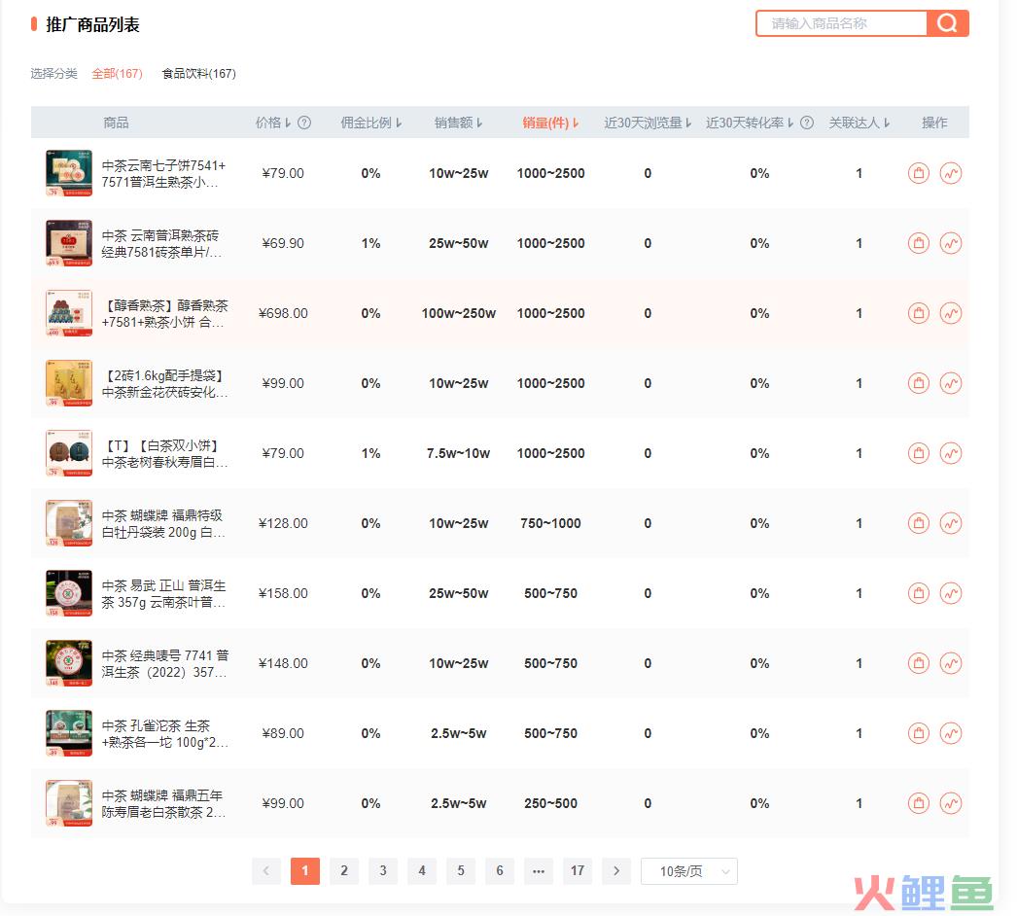Click bag icon for 白茶双小饼 row

919,453
